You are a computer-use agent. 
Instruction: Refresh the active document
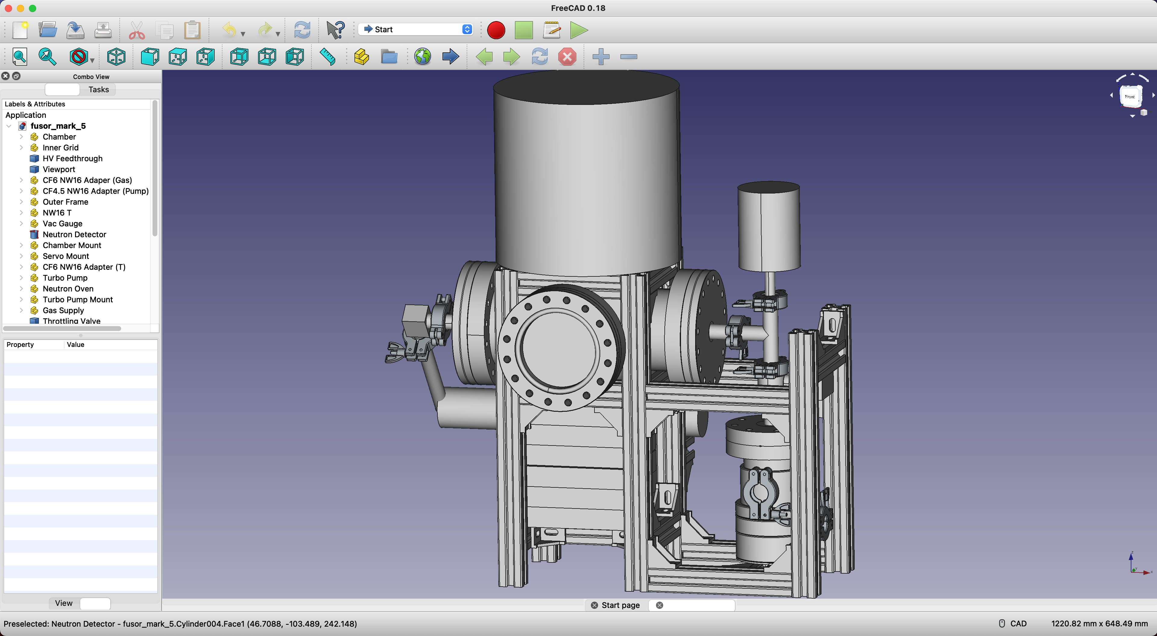coord(302,30)
